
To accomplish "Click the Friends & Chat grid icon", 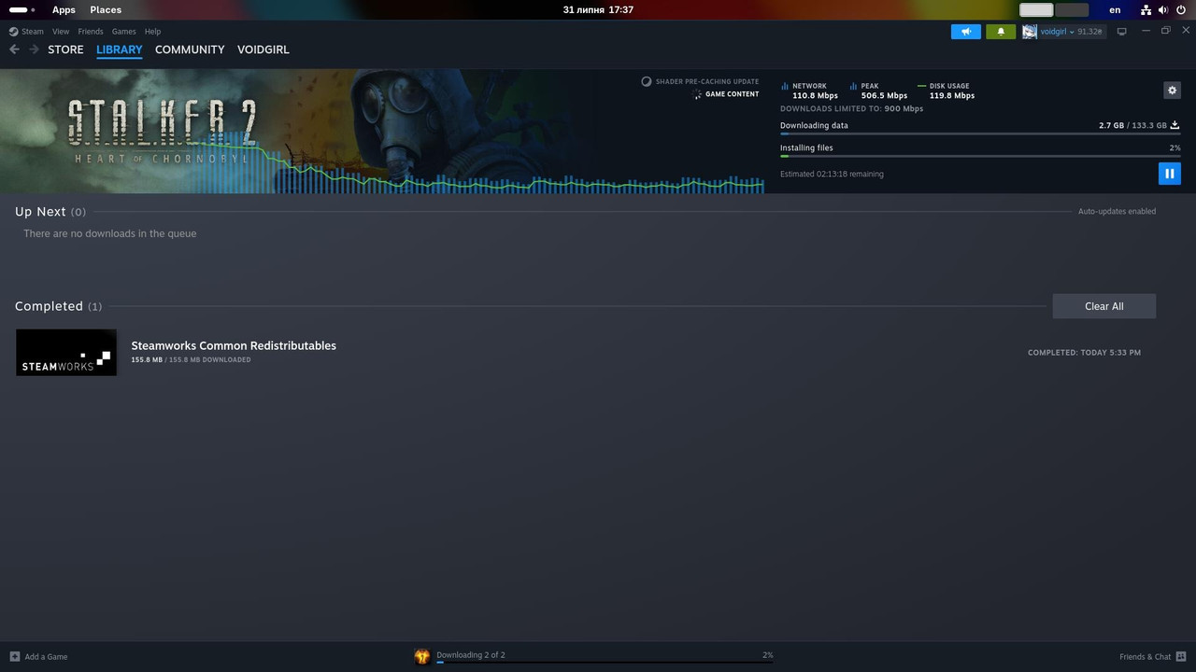I will tap(1181, 656).
